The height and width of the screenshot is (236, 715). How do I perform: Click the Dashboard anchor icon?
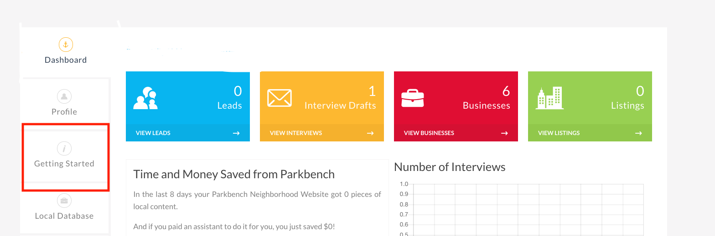pyautogui.click(x=66, y=45)
